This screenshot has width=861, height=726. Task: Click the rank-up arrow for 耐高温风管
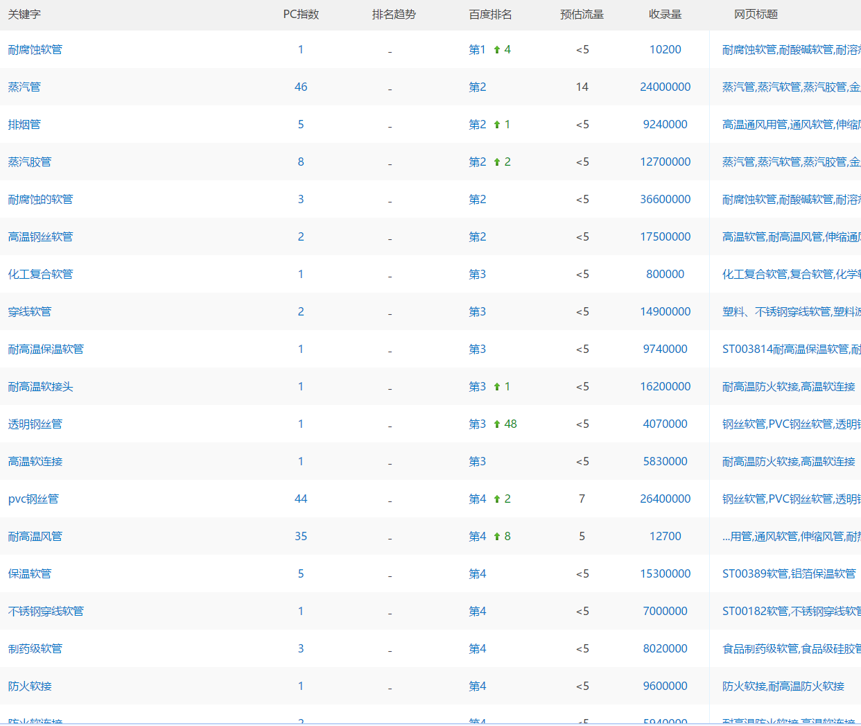[x=496, y=537]
